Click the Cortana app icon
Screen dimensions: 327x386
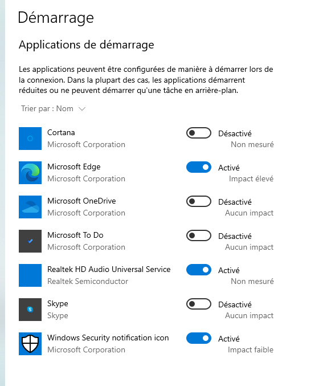(30, 139)
